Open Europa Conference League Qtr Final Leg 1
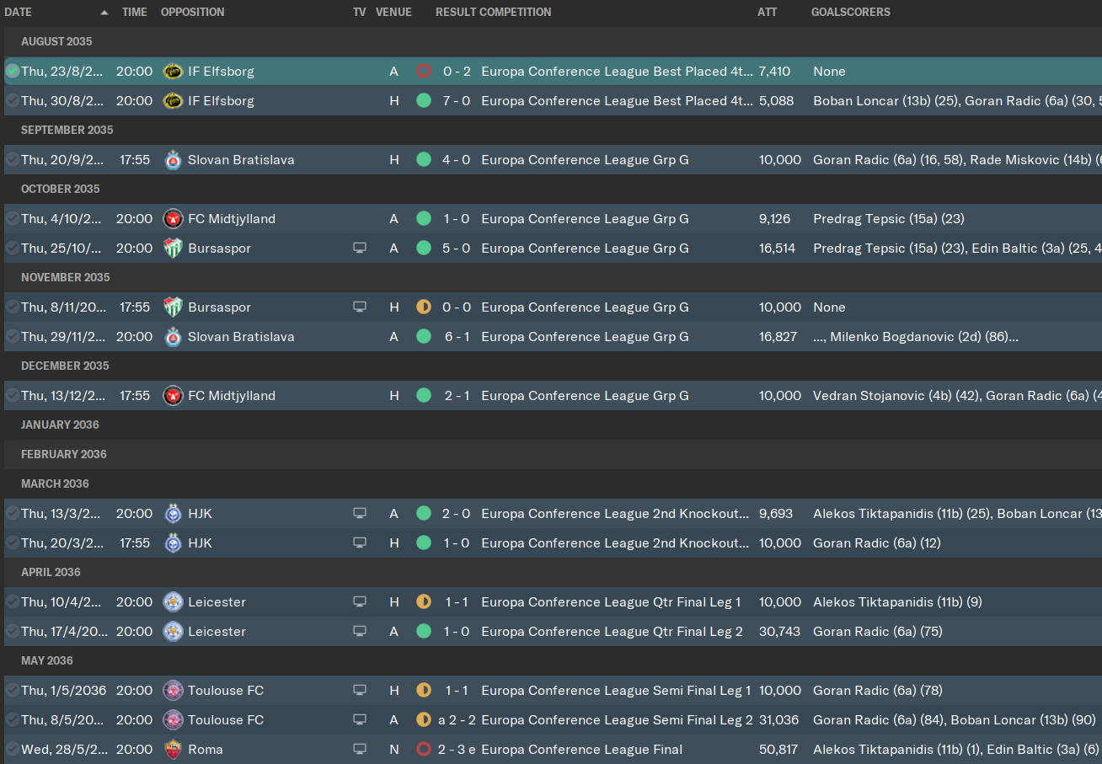This screenshot has width=1102, height=764. tap(612, 602)
